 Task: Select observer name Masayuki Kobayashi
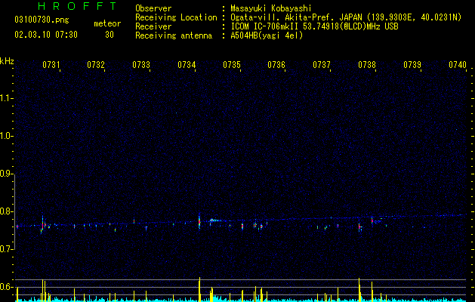(x=271, y=8)
